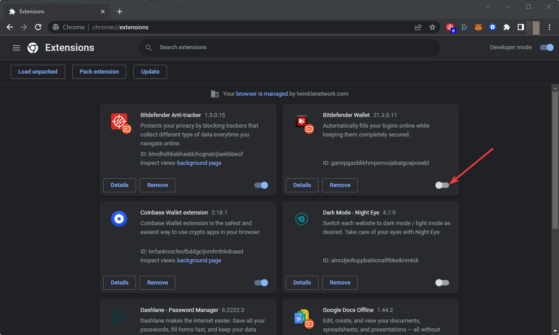Image resolution: width=559 pixels, height=335 pixels.
Task: Open a new tab with plus button
Action: [x=119, y=12]
